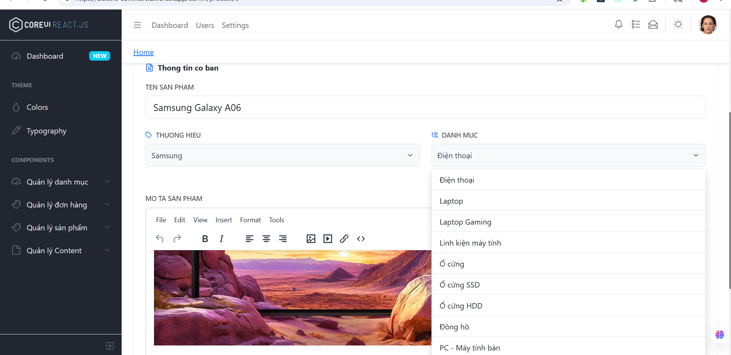
Task: Open the editor File menu
Action: (161, 220)
